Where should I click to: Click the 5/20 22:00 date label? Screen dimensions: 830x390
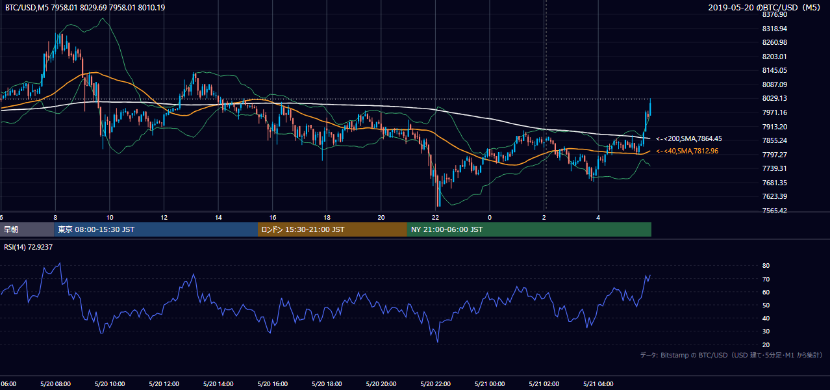434,383
